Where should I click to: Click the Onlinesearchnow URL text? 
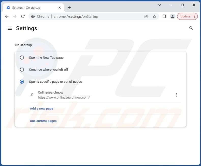(x=64, y=98)
